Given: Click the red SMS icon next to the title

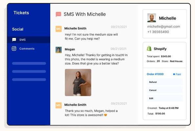Looking at the screenshot, I should coord(58,14).
